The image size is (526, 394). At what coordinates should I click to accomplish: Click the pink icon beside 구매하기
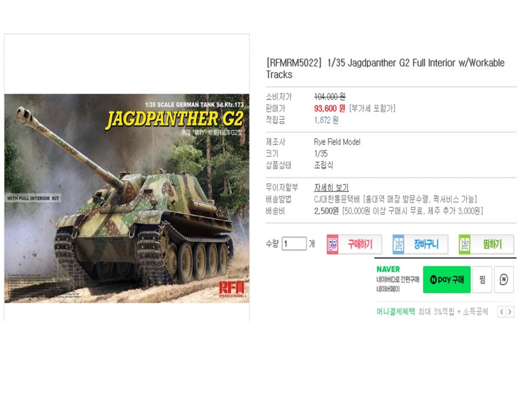(x=332, y=245)
